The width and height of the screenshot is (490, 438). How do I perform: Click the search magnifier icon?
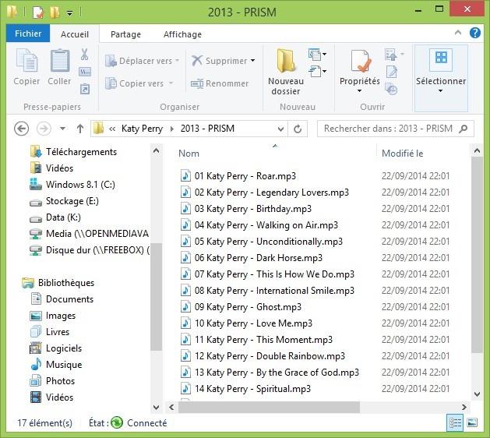tap(464, 129)
